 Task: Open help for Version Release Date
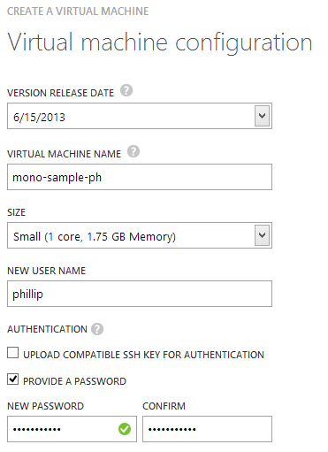126,90
